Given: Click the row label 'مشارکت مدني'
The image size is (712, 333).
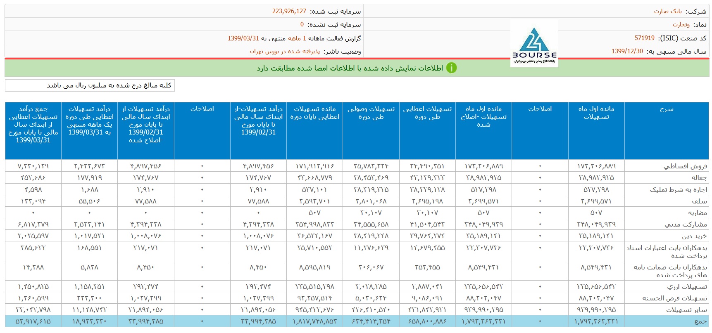Looking at the screenshot, I should tap(686, 224).
